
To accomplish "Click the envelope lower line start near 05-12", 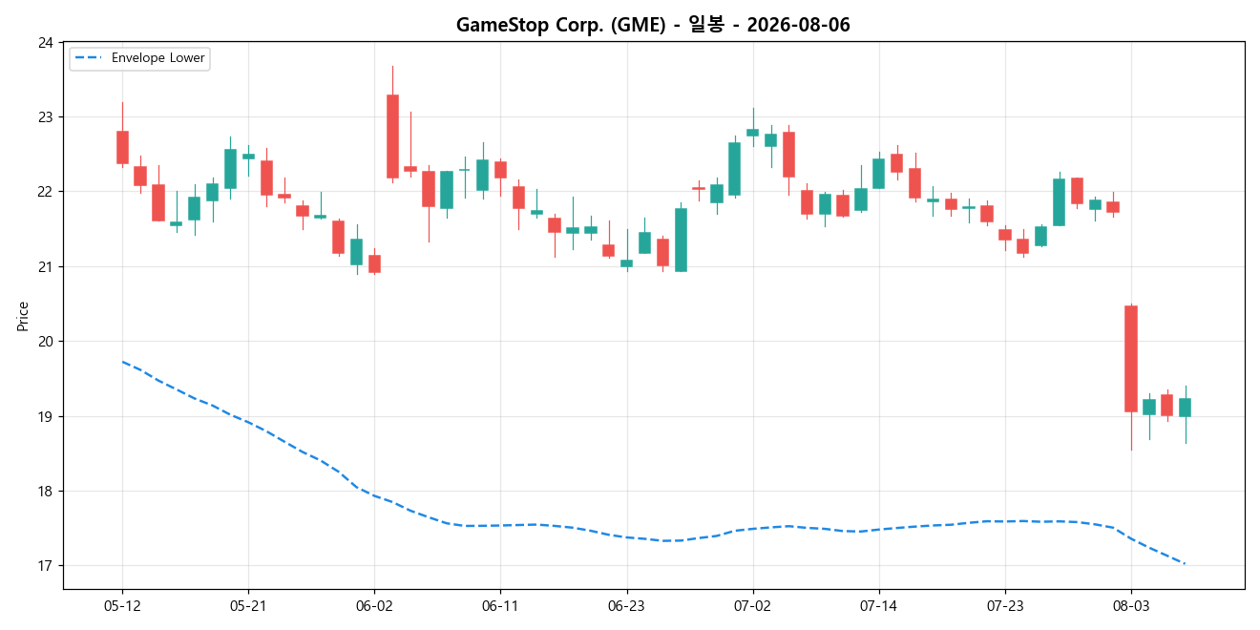I will pyautogui.click(x=122, y=362).
